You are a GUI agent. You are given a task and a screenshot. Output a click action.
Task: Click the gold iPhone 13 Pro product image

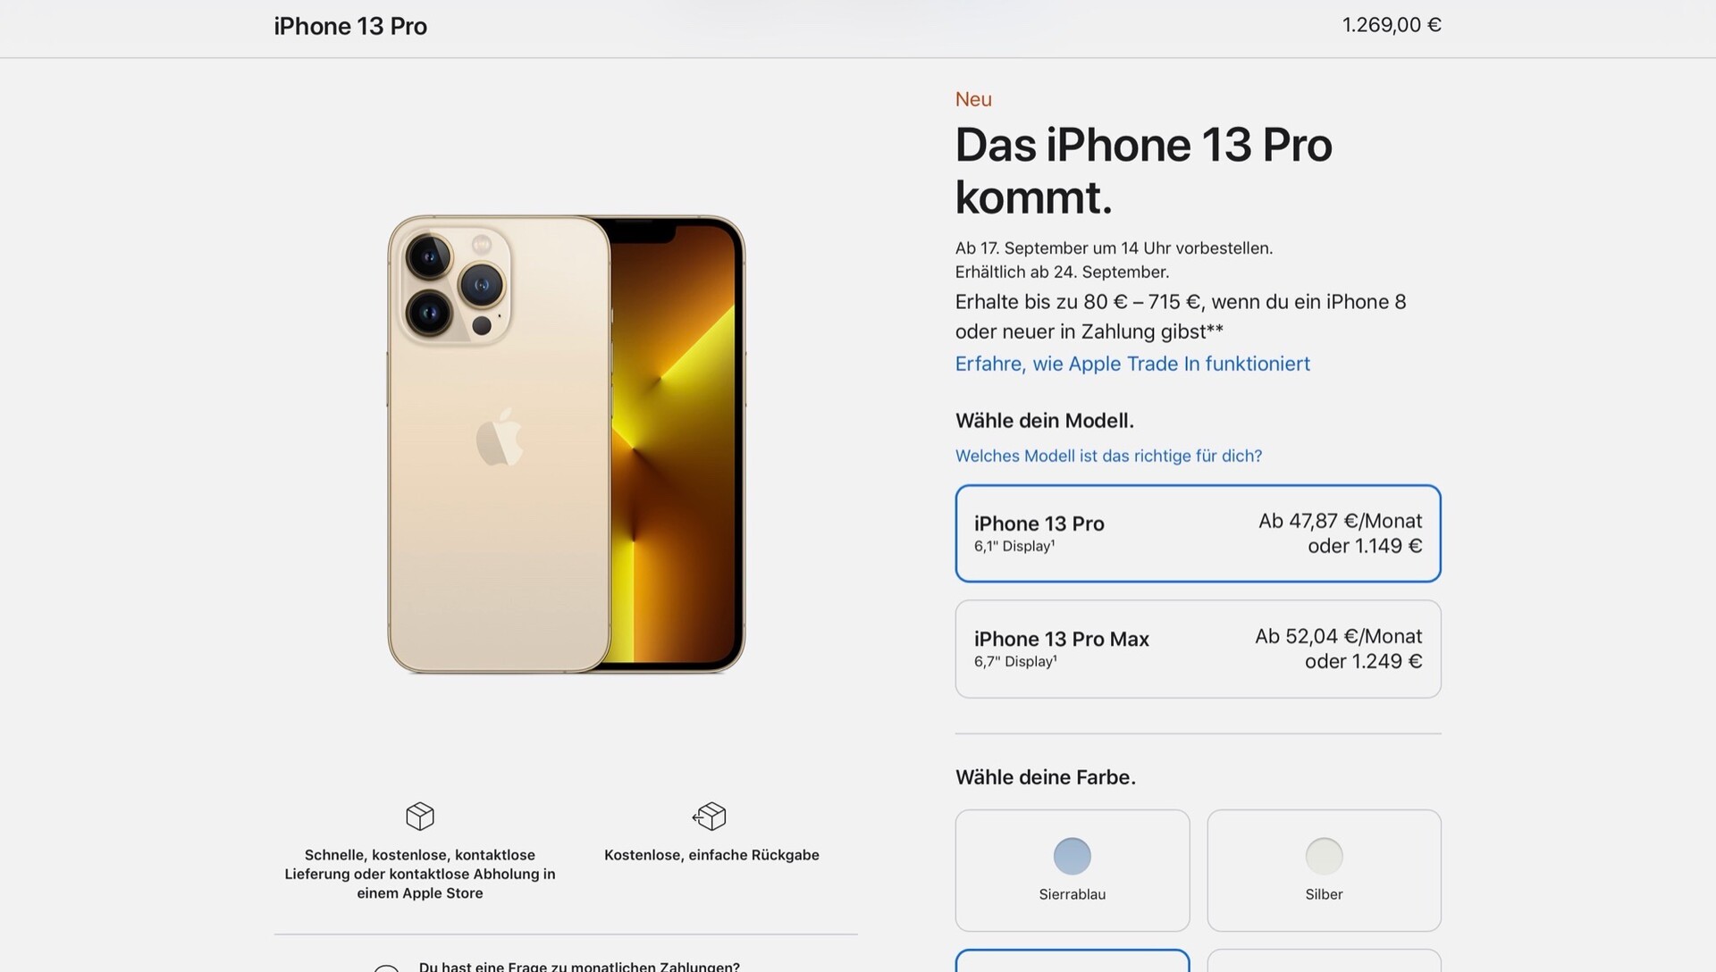pyautogui.click(x=566, y=444)
